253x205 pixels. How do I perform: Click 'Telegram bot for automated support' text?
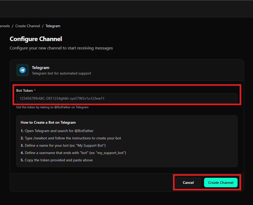point(61,73)
